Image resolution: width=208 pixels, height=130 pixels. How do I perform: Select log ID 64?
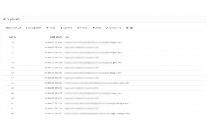point(12,93)
